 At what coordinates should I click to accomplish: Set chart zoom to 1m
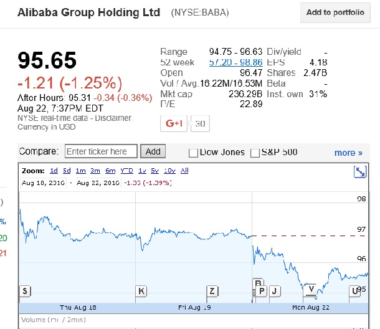[x=80, y=171]
